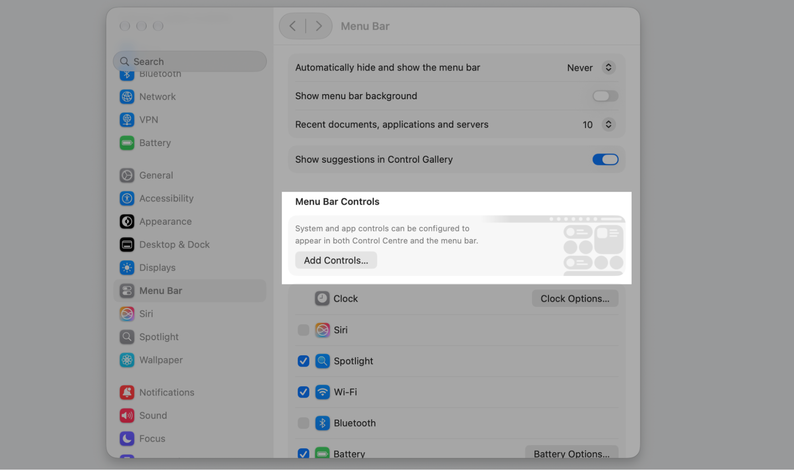
Task: Open the Focus moon icon
Action: tap(127, 438)
